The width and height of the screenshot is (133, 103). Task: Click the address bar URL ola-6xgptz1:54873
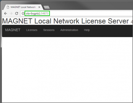37,13
